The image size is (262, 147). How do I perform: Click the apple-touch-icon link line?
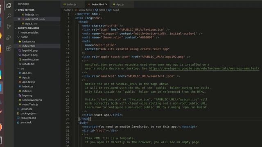[x=136, y=57]
